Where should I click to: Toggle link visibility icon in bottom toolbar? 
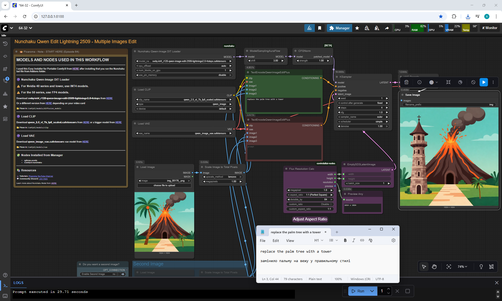(x=491, y=266)
